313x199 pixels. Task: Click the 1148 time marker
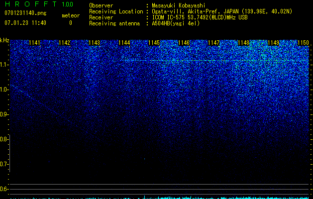point(244,43)
